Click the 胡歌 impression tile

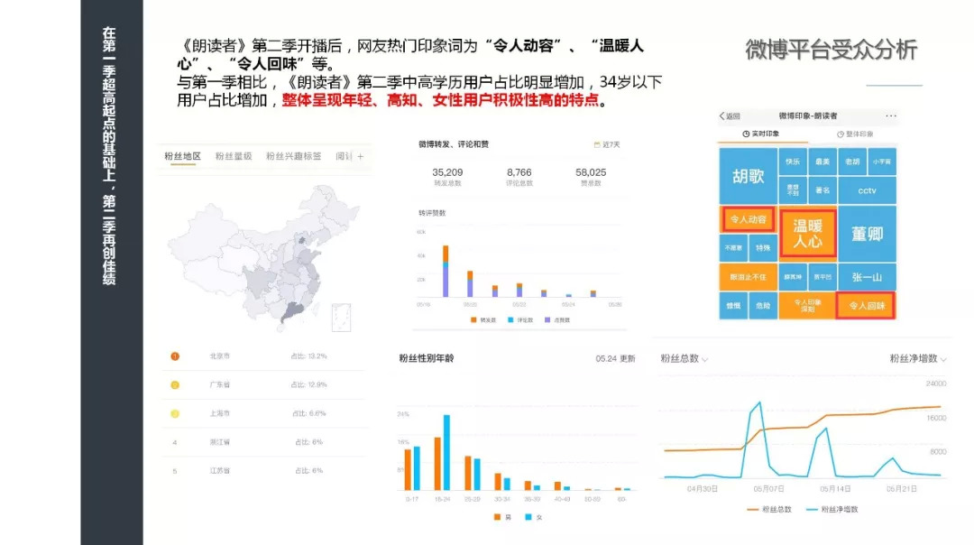(748, 176)
